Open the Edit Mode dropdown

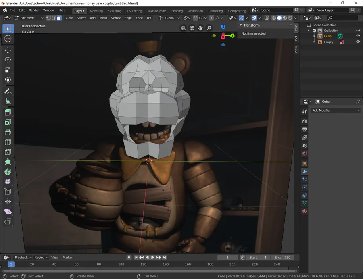point(29,18)
